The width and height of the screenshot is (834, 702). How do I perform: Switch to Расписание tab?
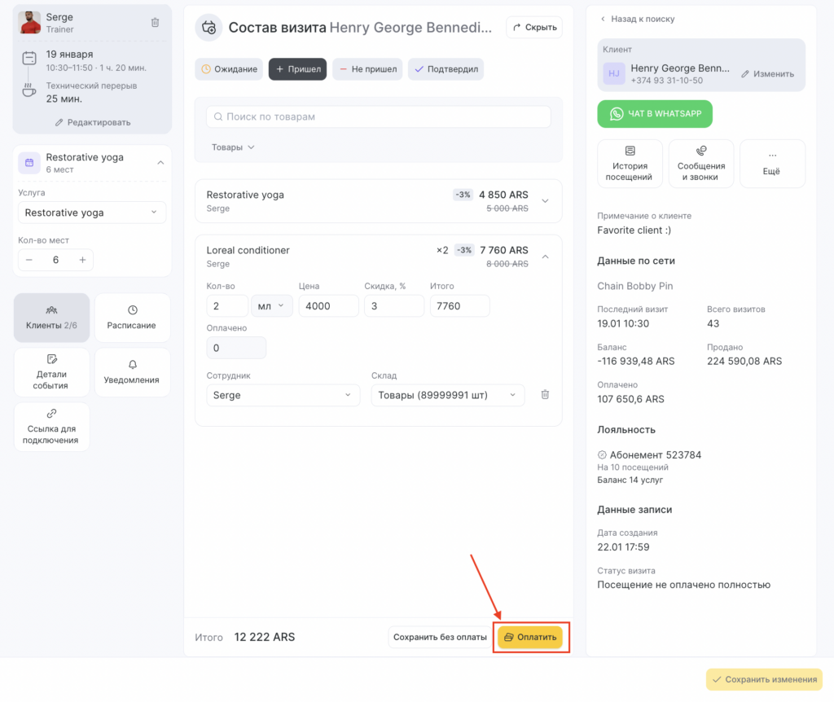coord(132,318)
